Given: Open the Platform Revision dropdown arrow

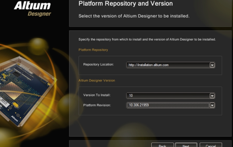Looking at the screenshot, I should (212, 105).
